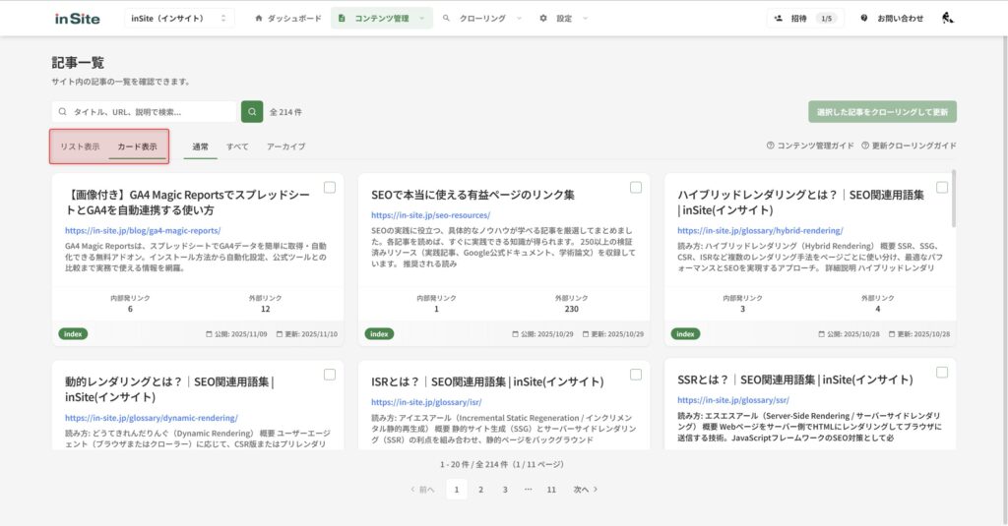This screenshot has width=1008, height=526.
Task: Open the user avatar menu
Action: 948,18
